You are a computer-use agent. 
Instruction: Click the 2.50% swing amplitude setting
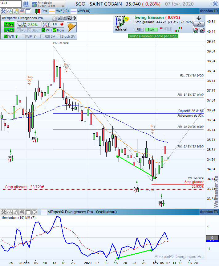pyautogui.click(x=29, y=25)
